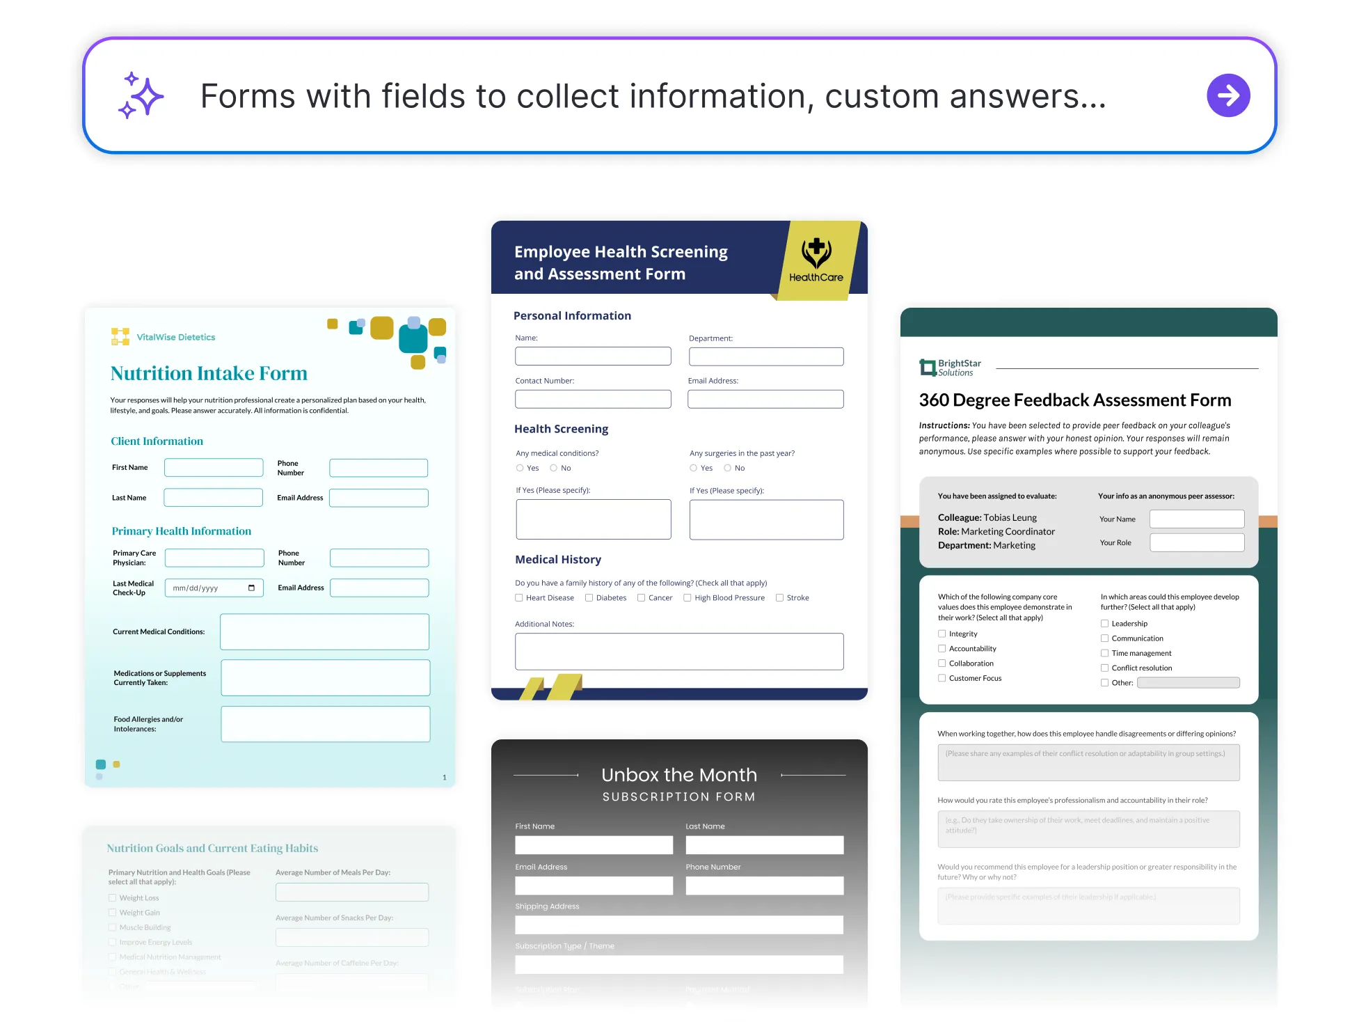Open the Nutrition Intake Form template
This screenshot has width=1359, height=1022.
pyautogui.click(x=209, y=374)
